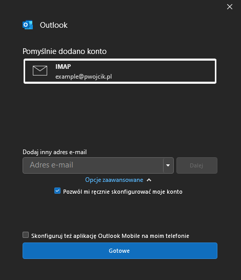This screenshot has width=241, height=280.
Task: Click the Dalej button
Action: tap(197, 165)
